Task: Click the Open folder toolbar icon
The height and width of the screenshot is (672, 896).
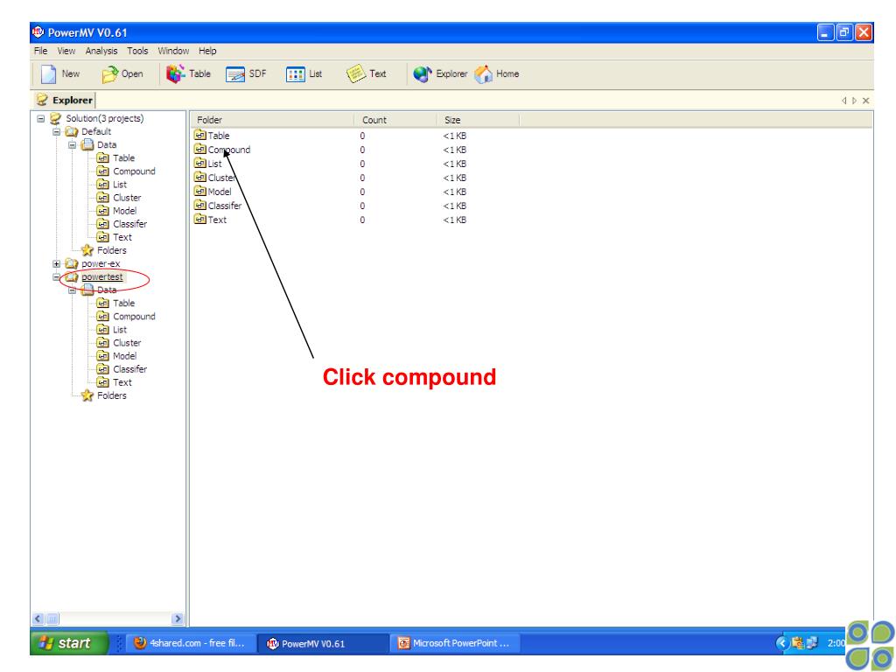Action: [109, 74]
